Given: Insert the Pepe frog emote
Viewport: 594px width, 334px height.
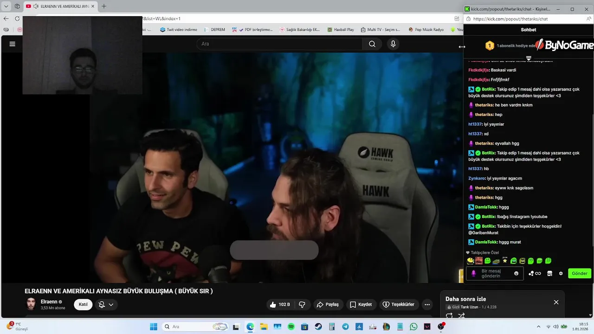Looking at the screenshot, I should 496,261.
